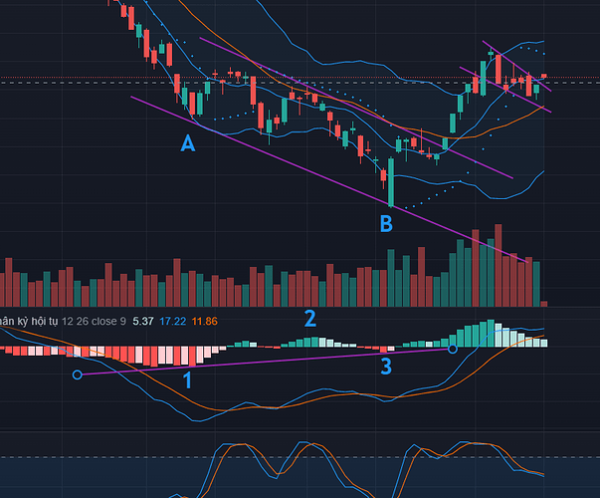600x498 pixels.
Task: Grab the right endpoint handle of the MACD trendline
Action: point(453,349)
